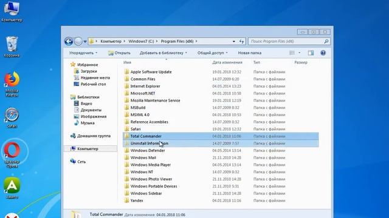
Task: Launch Амиго desktop shortcut
Action: coord(12,188)
